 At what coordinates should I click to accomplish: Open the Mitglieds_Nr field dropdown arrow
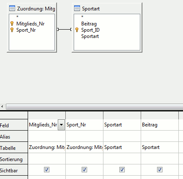point(61,125)
